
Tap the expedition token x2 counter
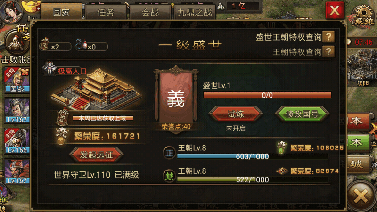click(55, 45)
